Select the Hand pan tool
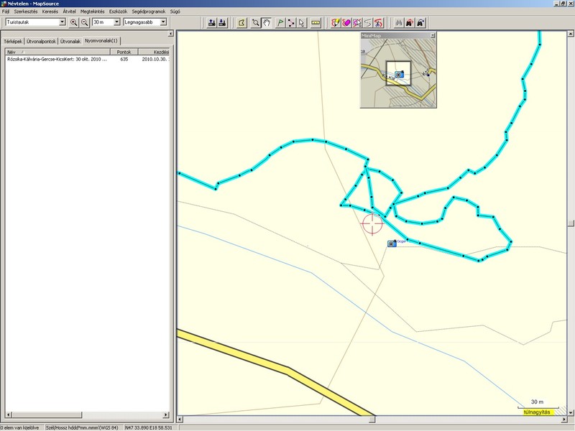Image resolution: width=575 pixels, height=431 pixels. (x=267, y=22)
